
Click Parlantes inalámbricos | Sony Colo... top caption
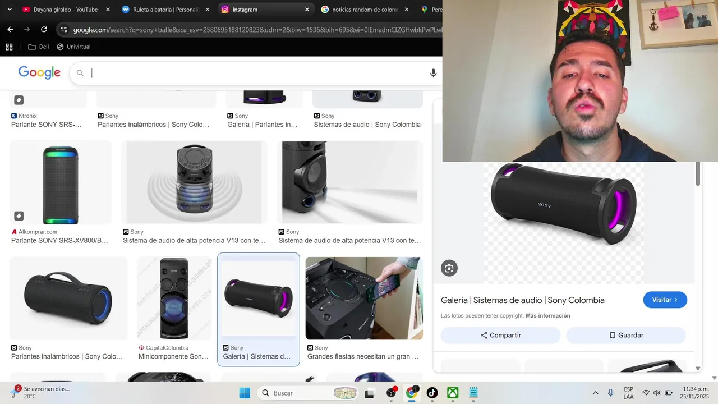154,125
